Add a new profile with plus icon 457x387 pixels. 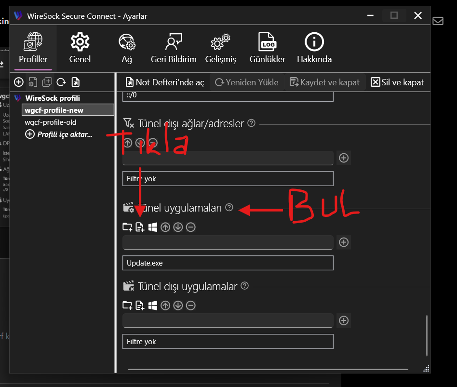(19, 82)
